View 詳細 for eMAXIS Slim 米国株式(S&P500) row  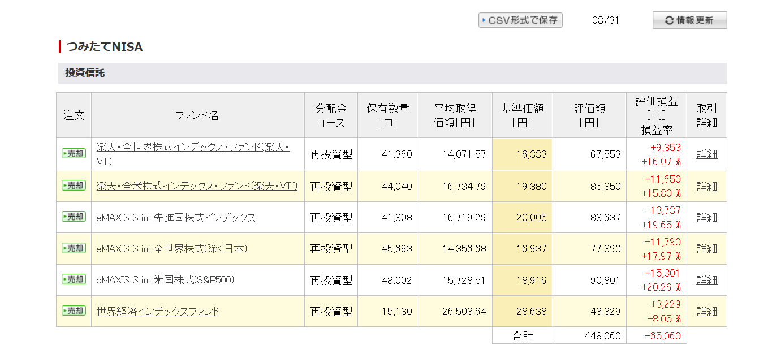click(706, 280)
